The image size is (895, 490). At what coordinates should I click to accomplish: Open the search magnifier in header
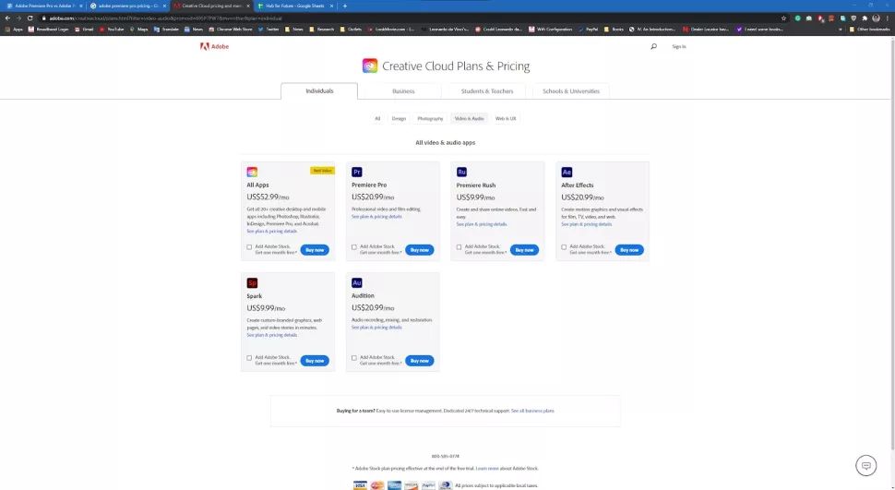click(x=653, y=46)
